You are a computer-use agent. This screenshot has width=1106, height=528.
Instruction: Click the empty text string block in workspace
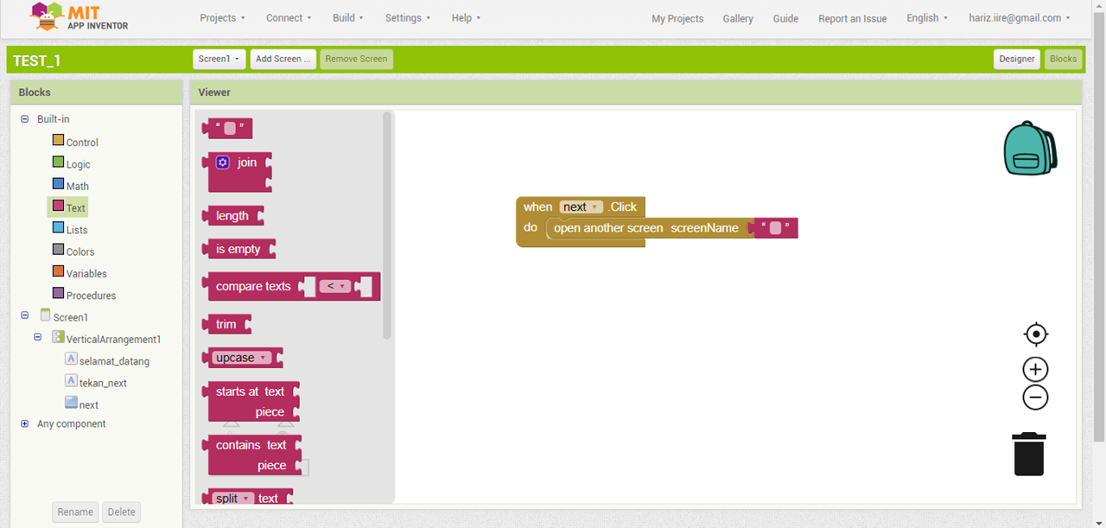coord(775,228)
